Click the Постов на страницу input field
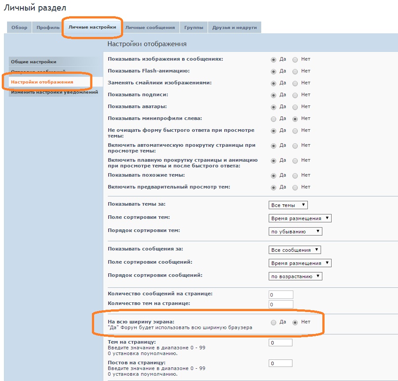 tap(281, 363)
